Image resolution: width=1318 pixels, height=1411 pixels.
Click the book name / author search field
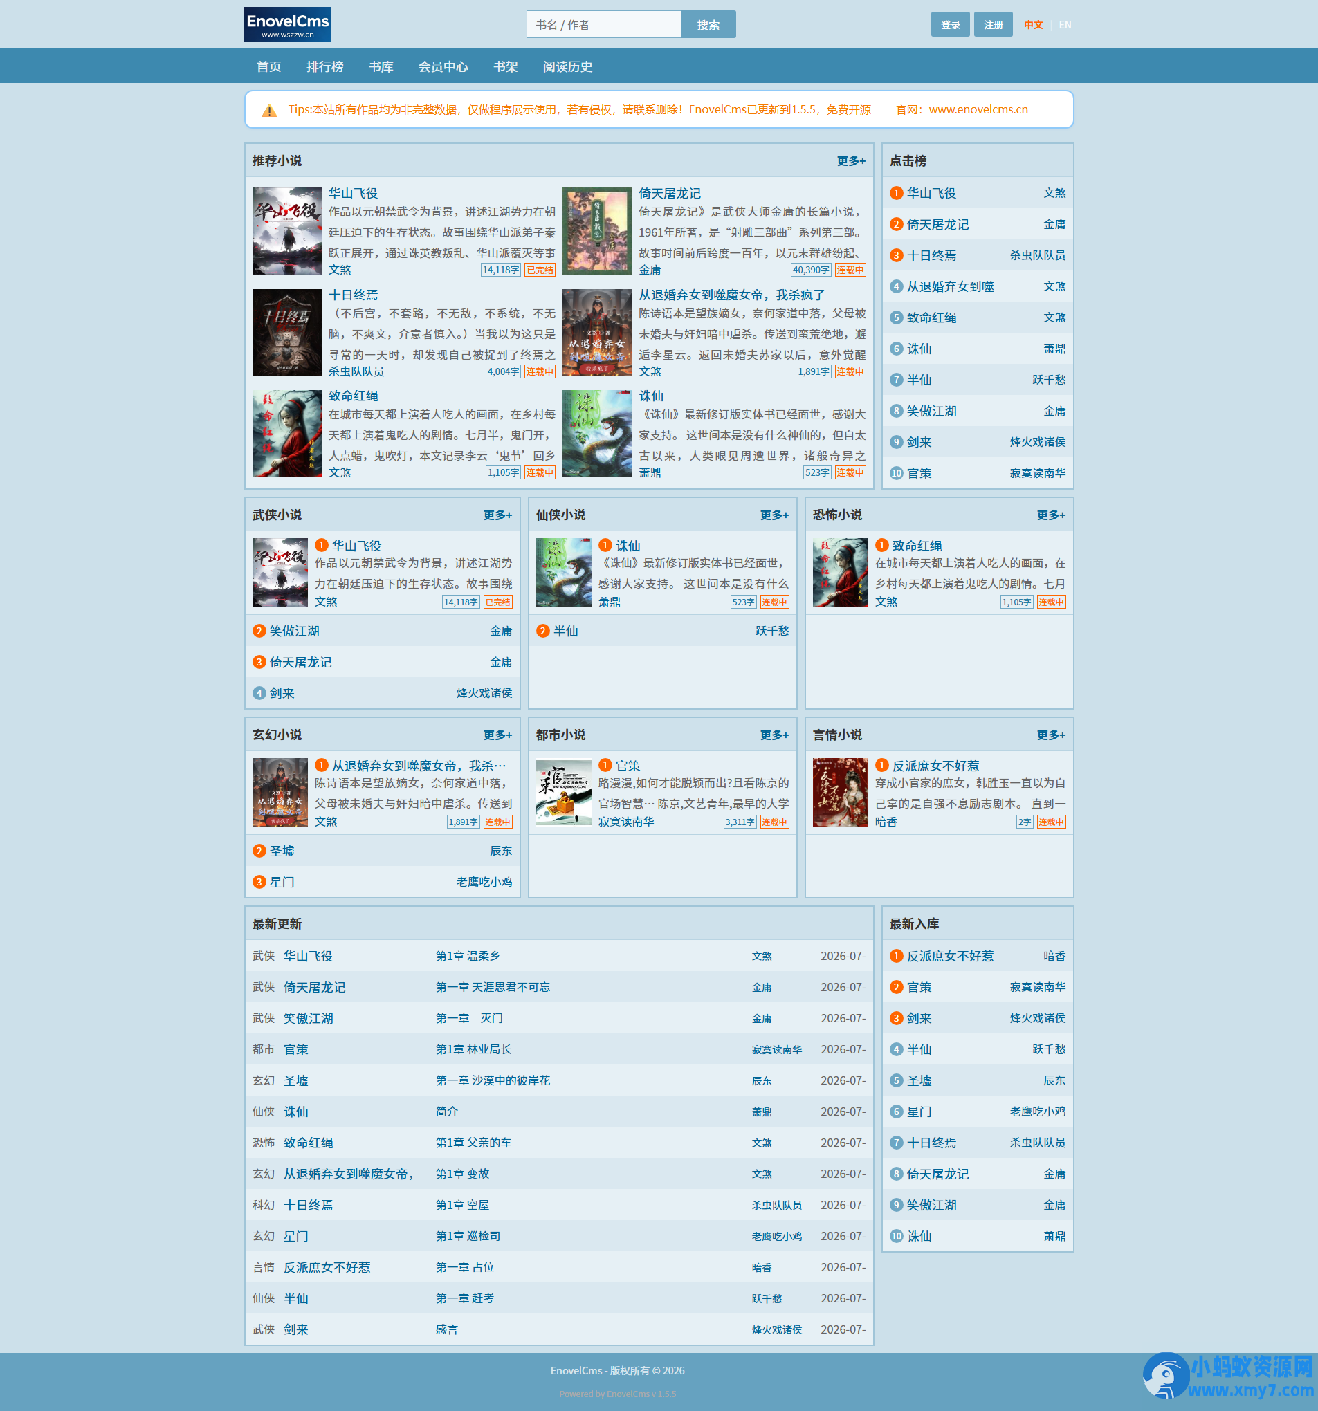point(603,24)
